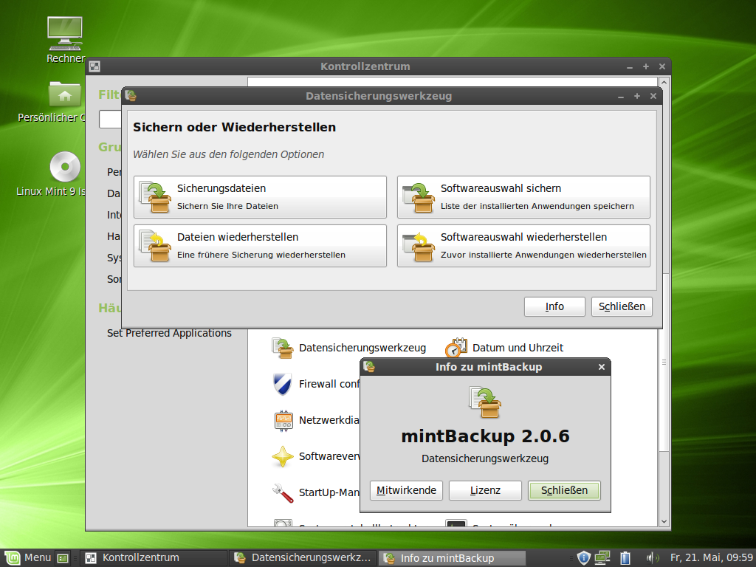The height and width of the screenshot is (567, 756).
Task: Open Softwareauswahl sichern
Action: [x=523, y=196]
